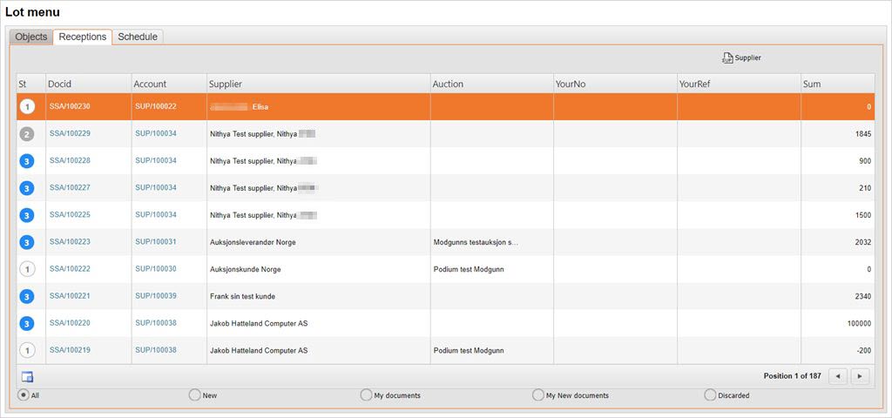892x418 pixels.
Task: Sort by the Sum column header
Action: coord(811,84)
